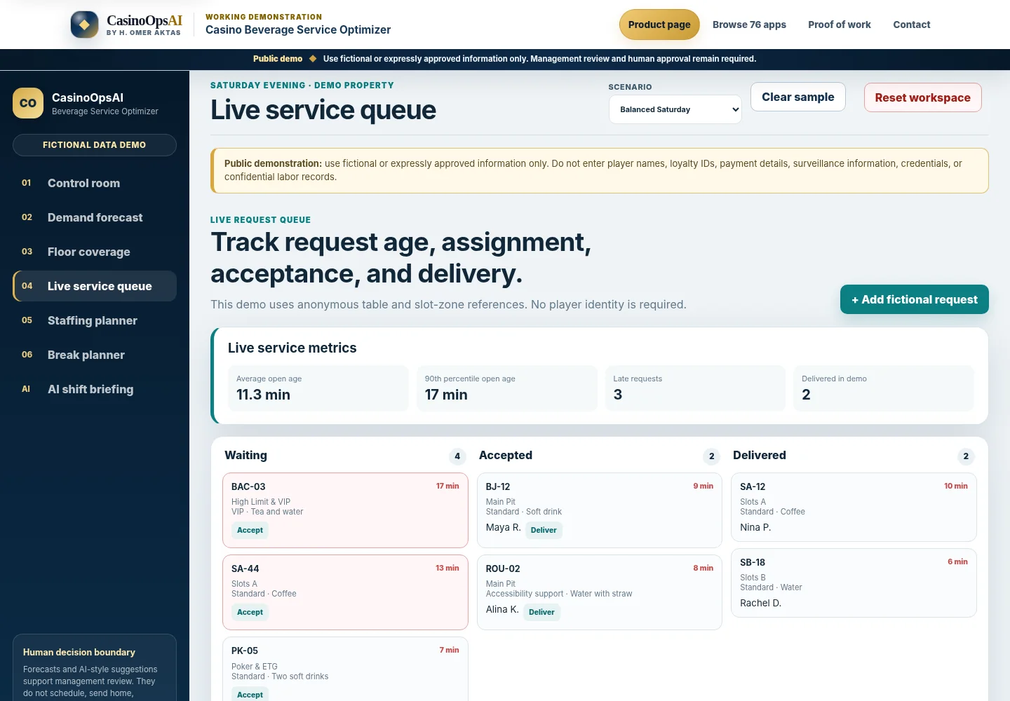Click the Delivered column count badge

pos(966,456)
